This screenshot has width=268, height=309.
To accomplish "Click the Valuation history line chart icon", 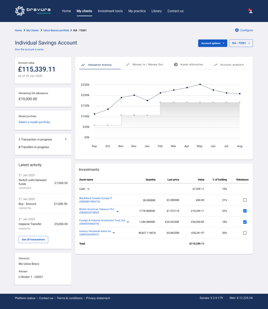I will (83, 65).
